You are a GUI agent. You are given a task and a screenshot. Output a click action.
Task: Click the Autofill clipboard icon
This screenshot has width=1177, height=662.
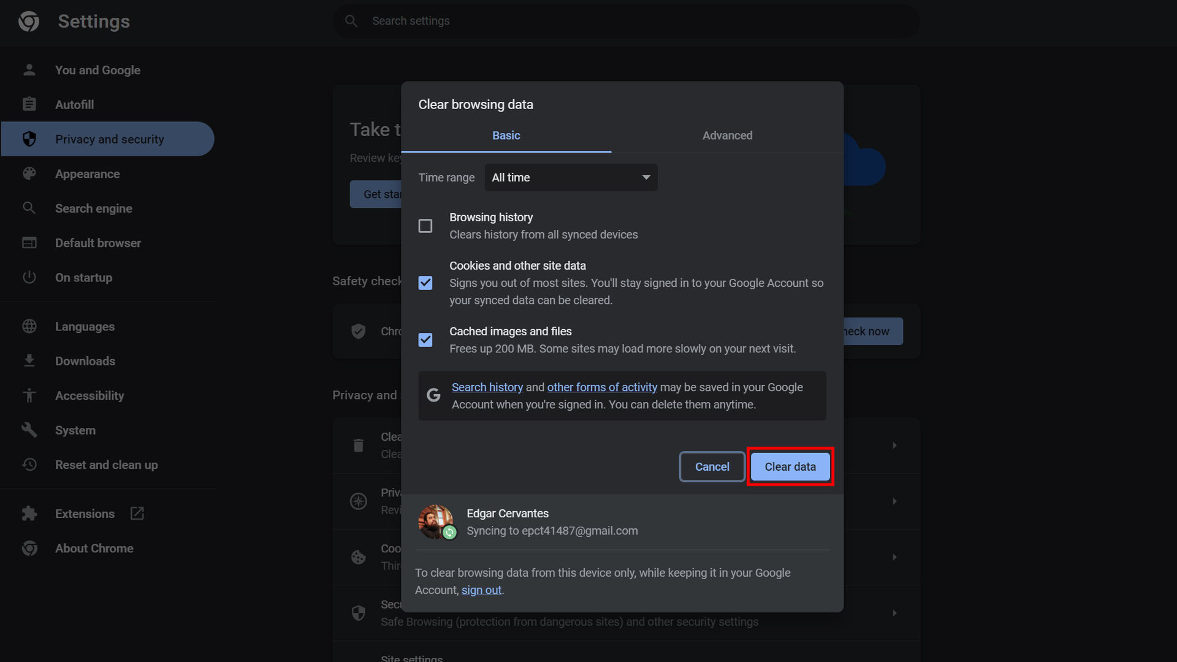pyautogui.click(x=29, y=104)
